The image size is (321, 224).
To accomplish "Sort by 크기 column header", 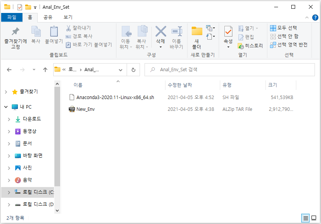I will coord(272,85).
